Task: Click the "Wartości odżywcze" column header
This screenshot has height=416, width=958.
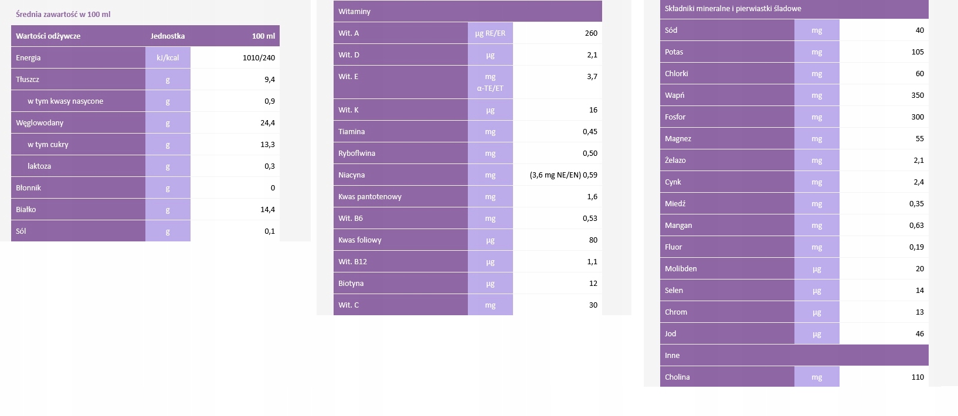Action: 48,36
